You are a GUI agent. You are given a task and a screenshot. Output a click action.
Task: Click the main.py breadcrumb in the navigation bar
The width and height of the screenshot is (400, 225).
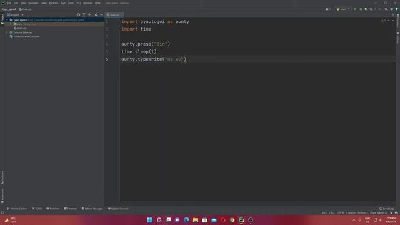(25, 9)
